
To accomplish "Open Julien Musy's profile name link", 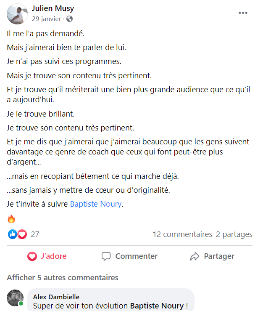I will 53,8.
